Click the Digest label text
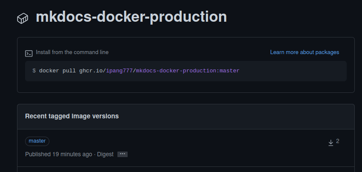Viewport: 362px width, 172px height. pyautogui.click(x=105, y=154)
